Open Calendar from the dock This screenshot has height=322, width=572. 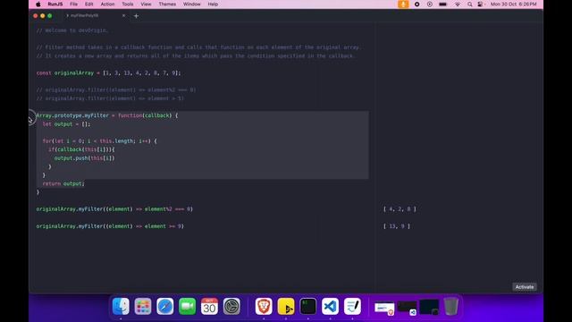209,306
